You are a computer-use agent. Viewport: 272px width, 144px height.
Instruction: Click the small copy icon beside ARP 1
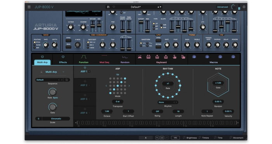click(x=89, y=71)
